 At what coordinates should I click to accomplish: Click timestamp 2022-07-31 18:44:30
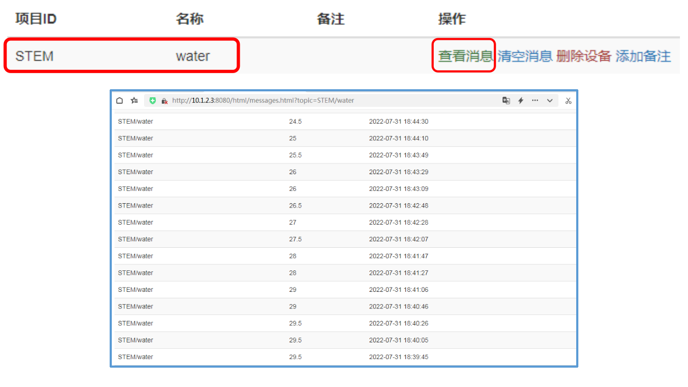pyautogui.click(x=398, y=121)
